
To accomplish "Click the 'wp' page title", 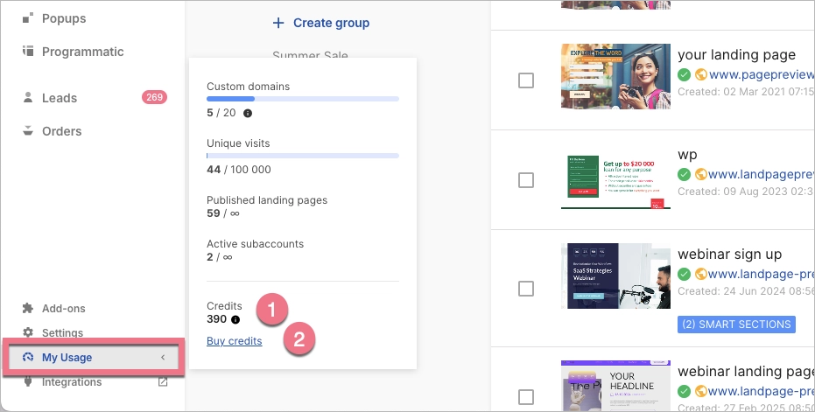I will [687, 155].
